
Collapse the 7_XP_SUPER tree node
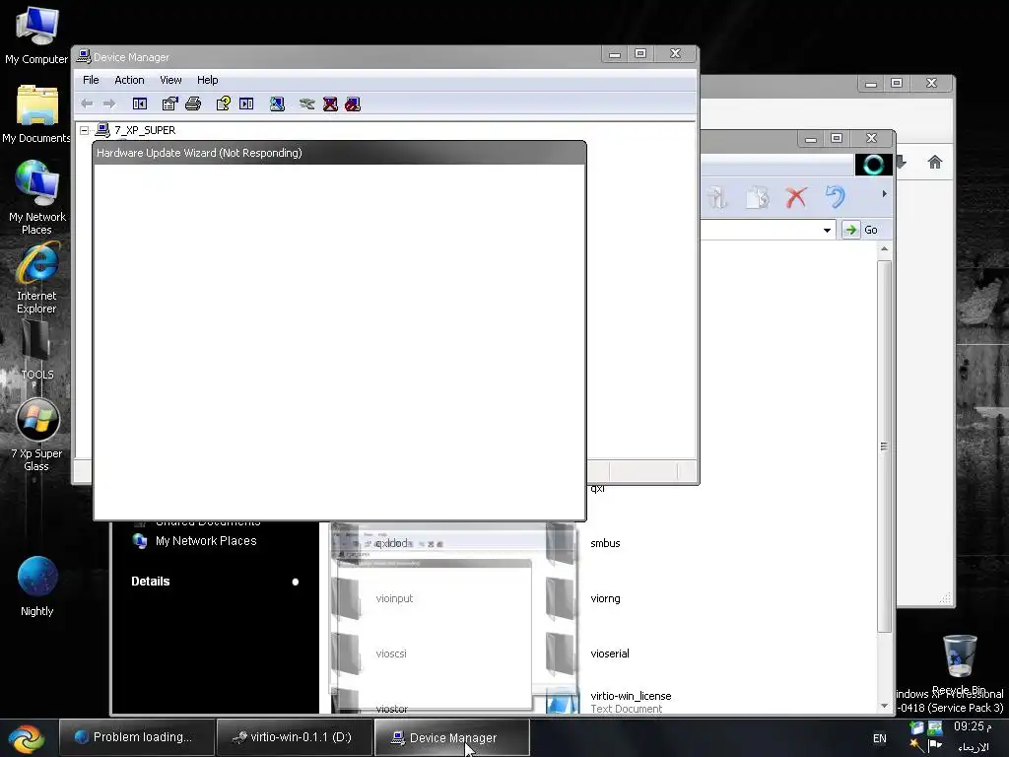[x=85, y=130]
